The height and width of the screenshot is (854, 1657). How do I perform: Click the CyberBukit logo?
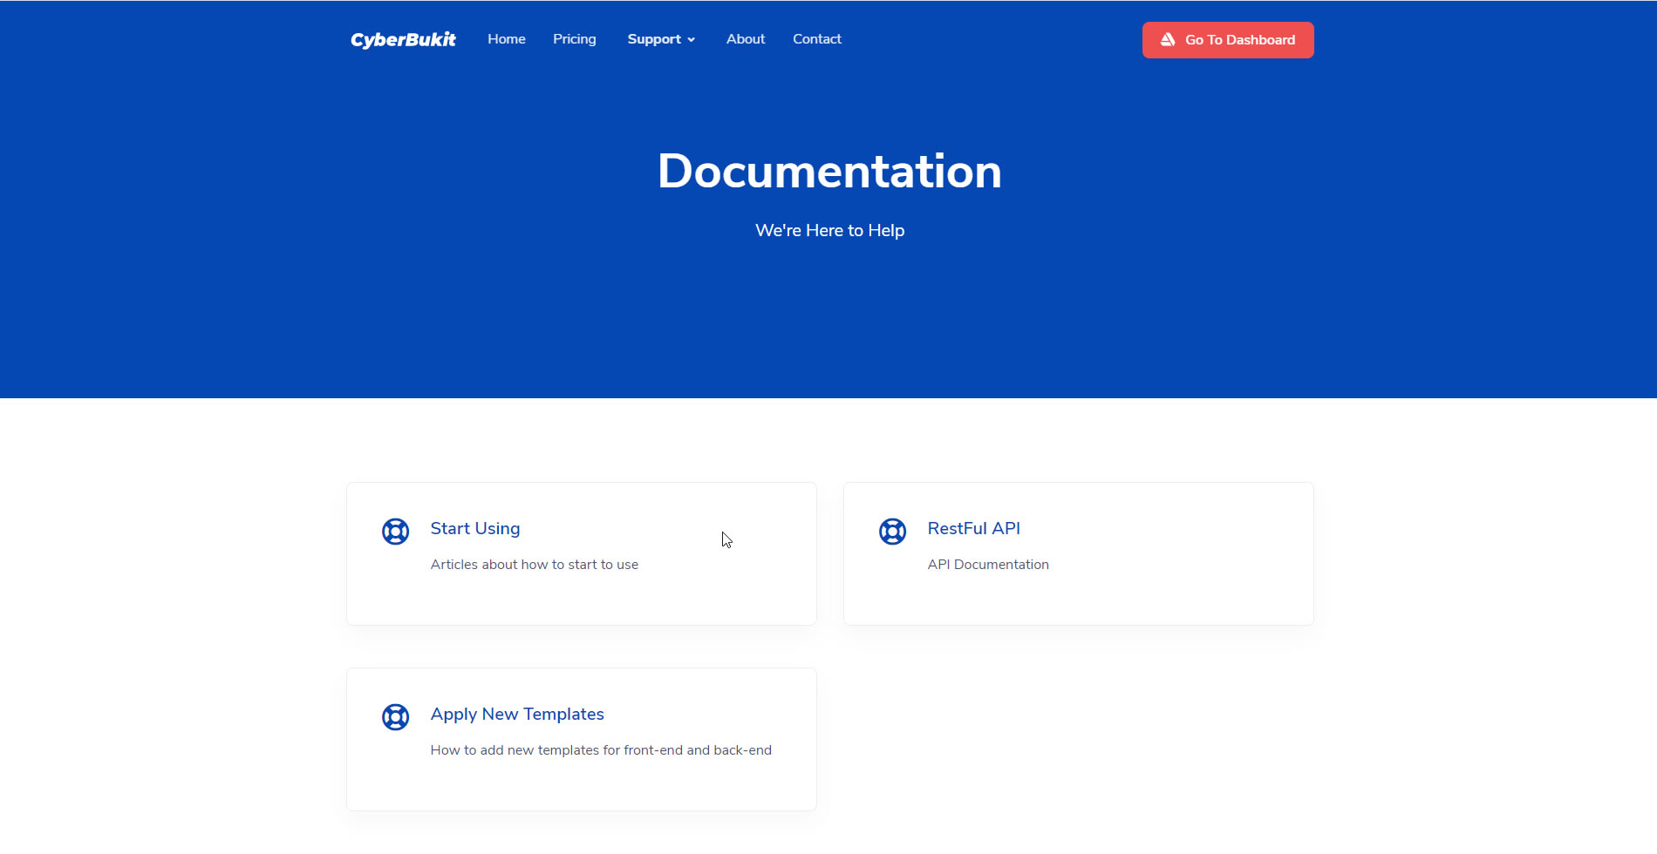(402, 38)
